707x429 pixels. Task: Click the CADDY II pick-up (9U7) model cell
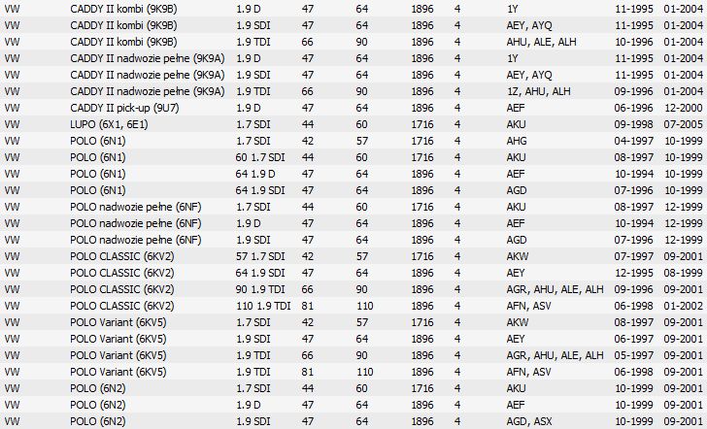point(124,108)
